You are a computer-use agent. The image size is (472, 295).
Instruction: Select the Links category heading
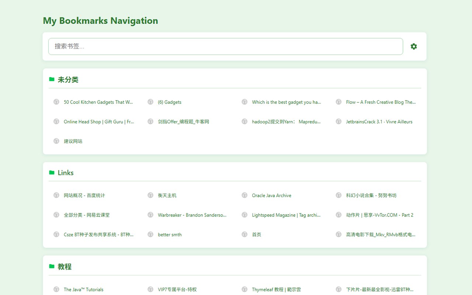(66, 173)
